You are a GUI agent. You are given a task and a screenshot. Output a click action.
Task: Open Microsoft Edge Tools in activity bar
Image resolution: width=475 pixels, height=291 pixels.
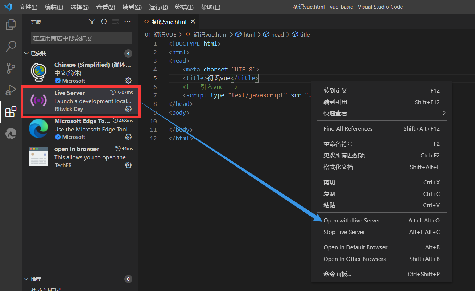(11, 134)
